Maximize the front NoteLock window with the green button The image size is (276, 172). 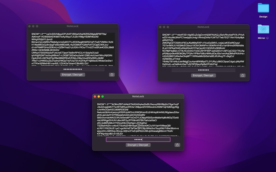(x=103, y=96)
